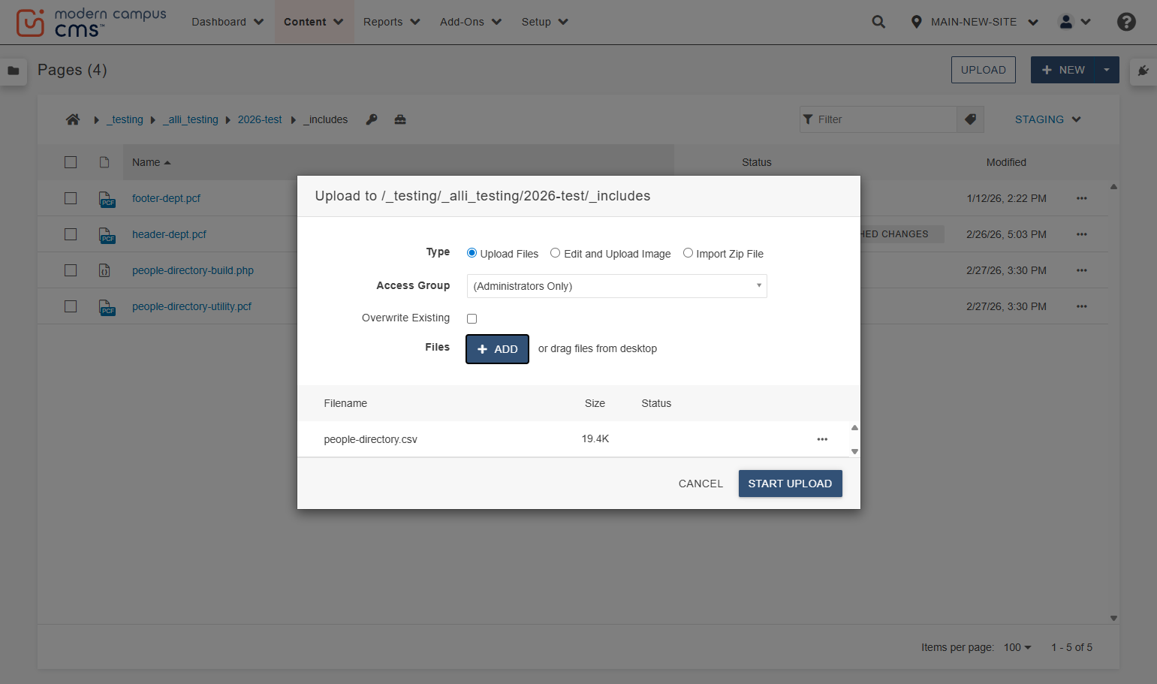Open the NEW button dropdown arrow

(x=1106, y=70)
